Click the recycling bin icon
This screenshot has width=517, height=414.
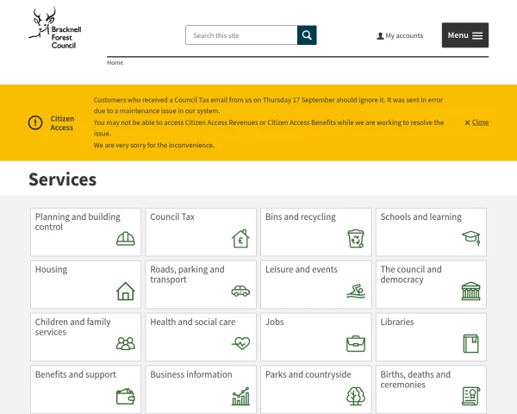[356, 238]
